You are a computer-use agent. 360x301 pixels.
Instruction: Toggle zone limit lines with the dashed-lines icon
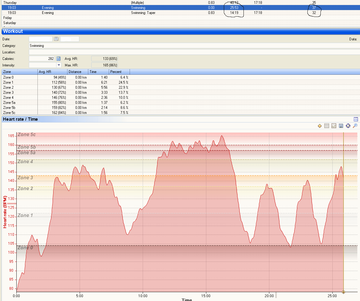click(327, 126)
